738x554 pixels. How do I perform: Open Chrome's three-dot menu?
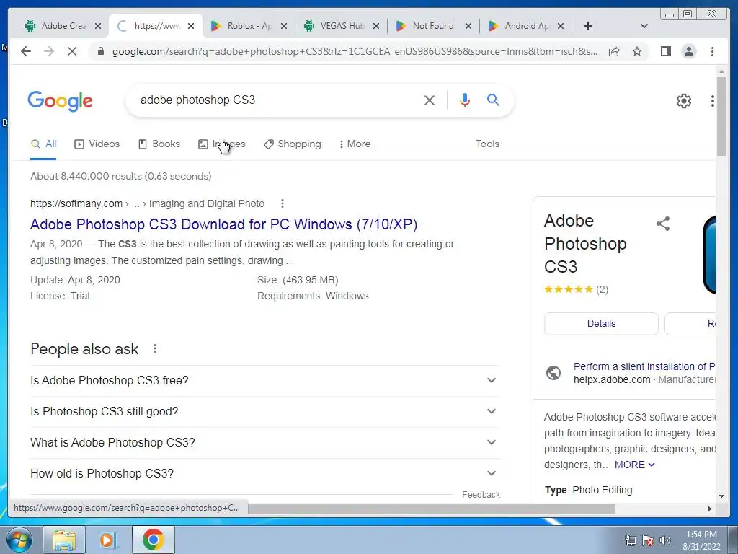[x=712, y=51]
